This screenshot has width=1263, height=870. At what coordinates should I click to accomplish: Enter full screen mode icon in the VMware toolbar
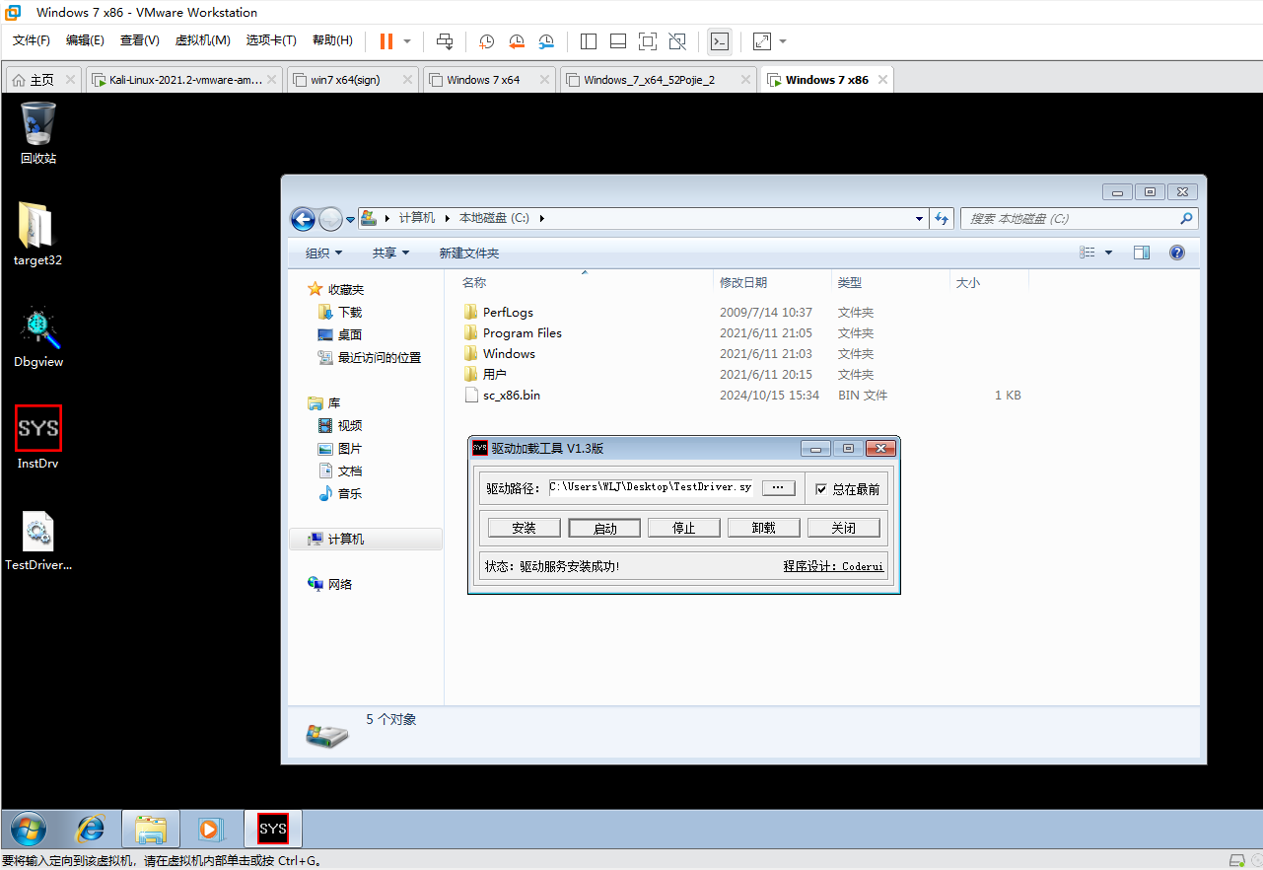(648, 41)
